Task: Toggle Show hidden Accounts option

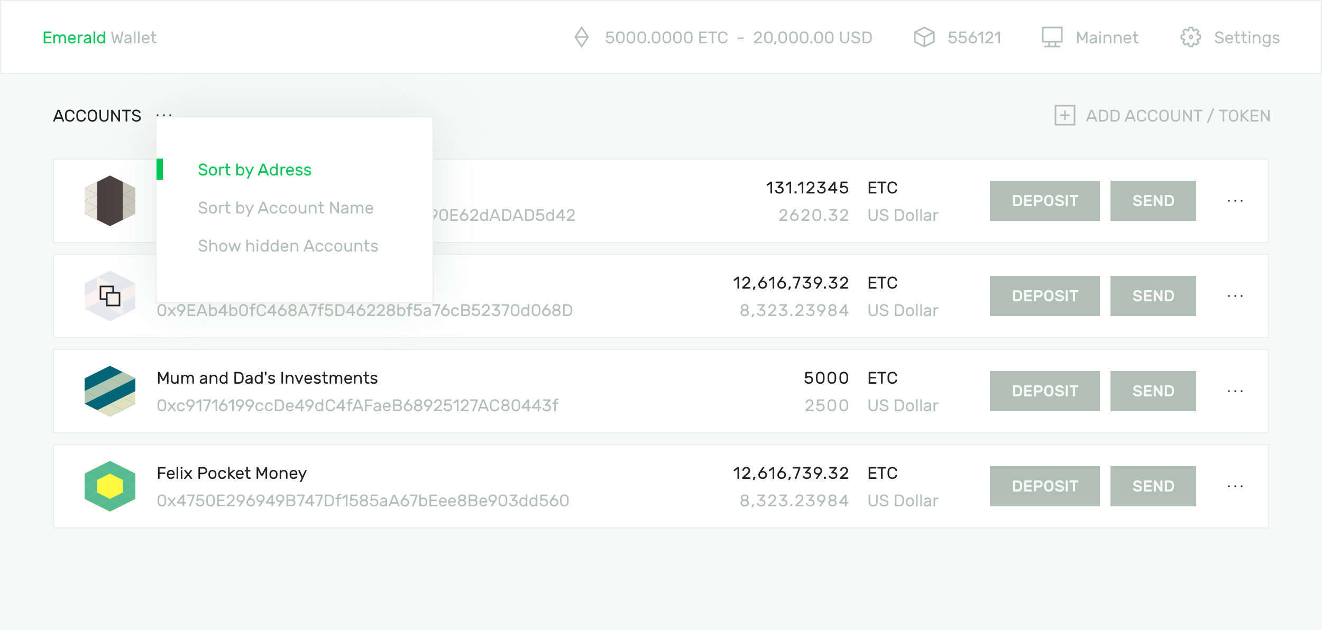Action: click(288, 246)
